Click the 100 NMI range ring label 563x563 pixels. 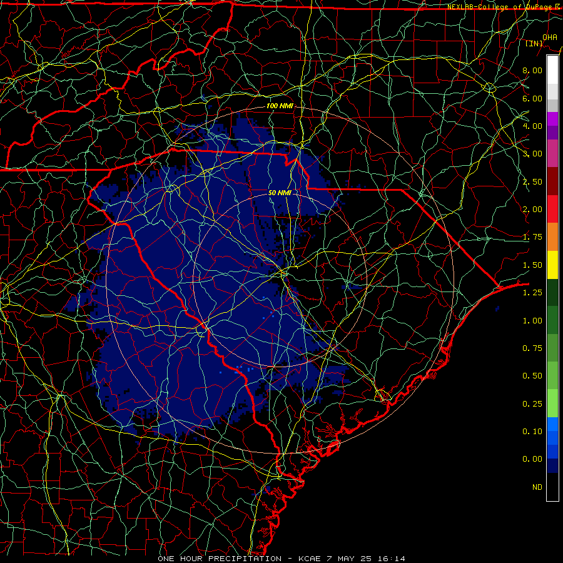[280, 106]
